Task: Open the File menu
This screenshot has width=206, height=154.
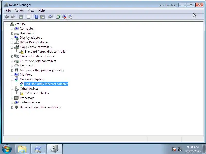Action: [x=8, y=11]
